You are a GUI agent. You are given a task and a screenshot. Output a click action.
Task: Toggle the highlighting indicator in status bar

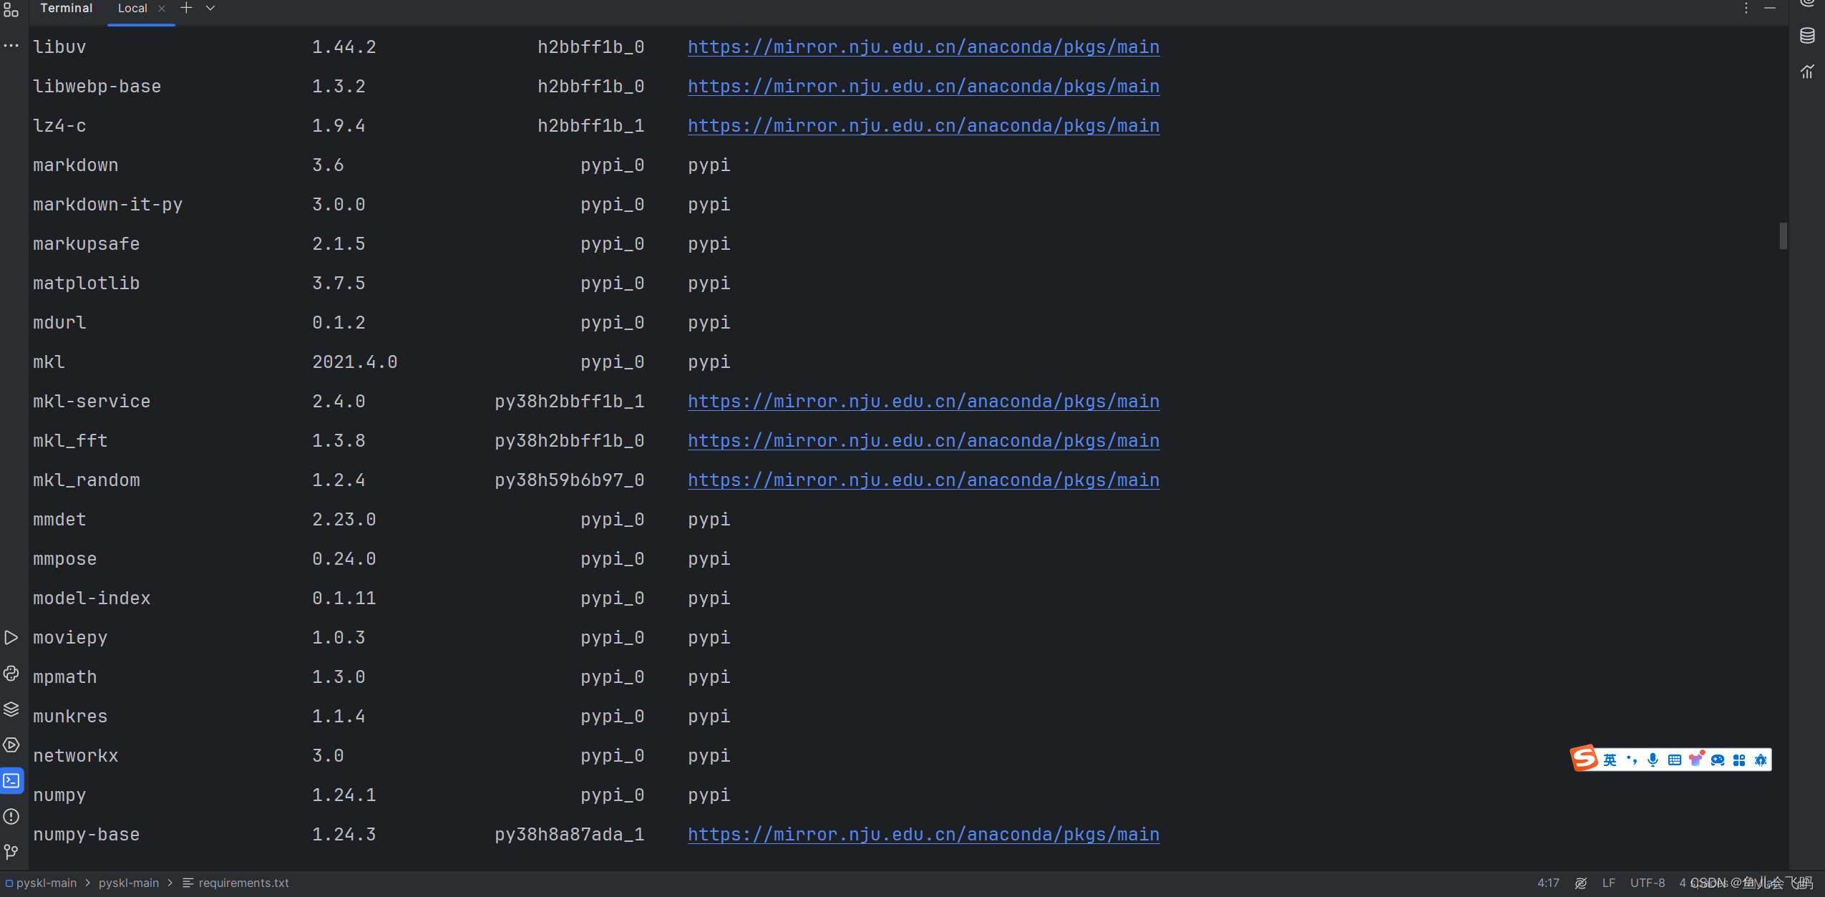1581,883
